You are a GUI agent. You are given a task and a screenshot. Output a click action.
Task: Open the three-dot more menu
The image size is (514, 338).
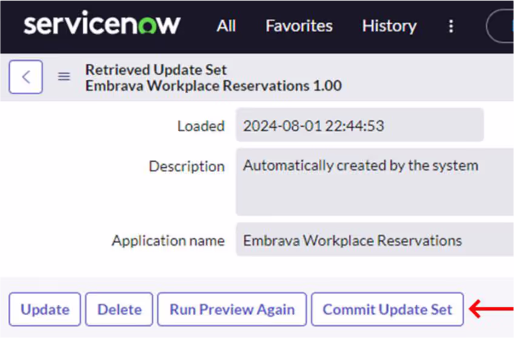tap(451, 26)
